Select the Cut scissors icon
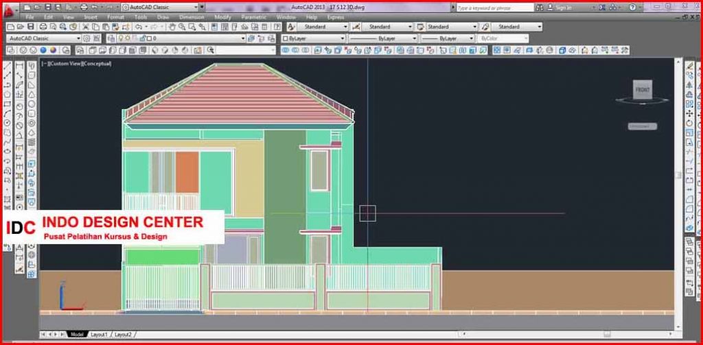703x345 pixels. (86, 27)
